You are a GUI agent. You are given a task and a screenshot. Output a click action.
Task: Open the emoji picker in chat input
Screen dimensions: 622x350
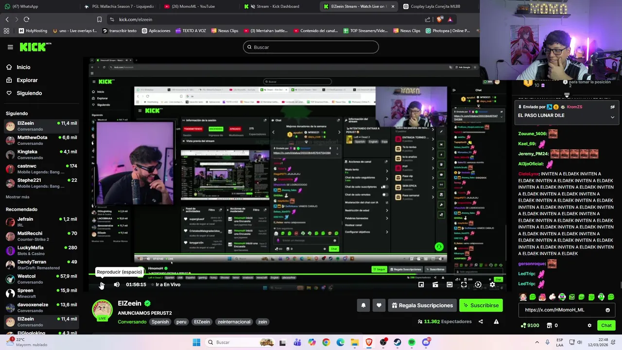pos(607,310)
